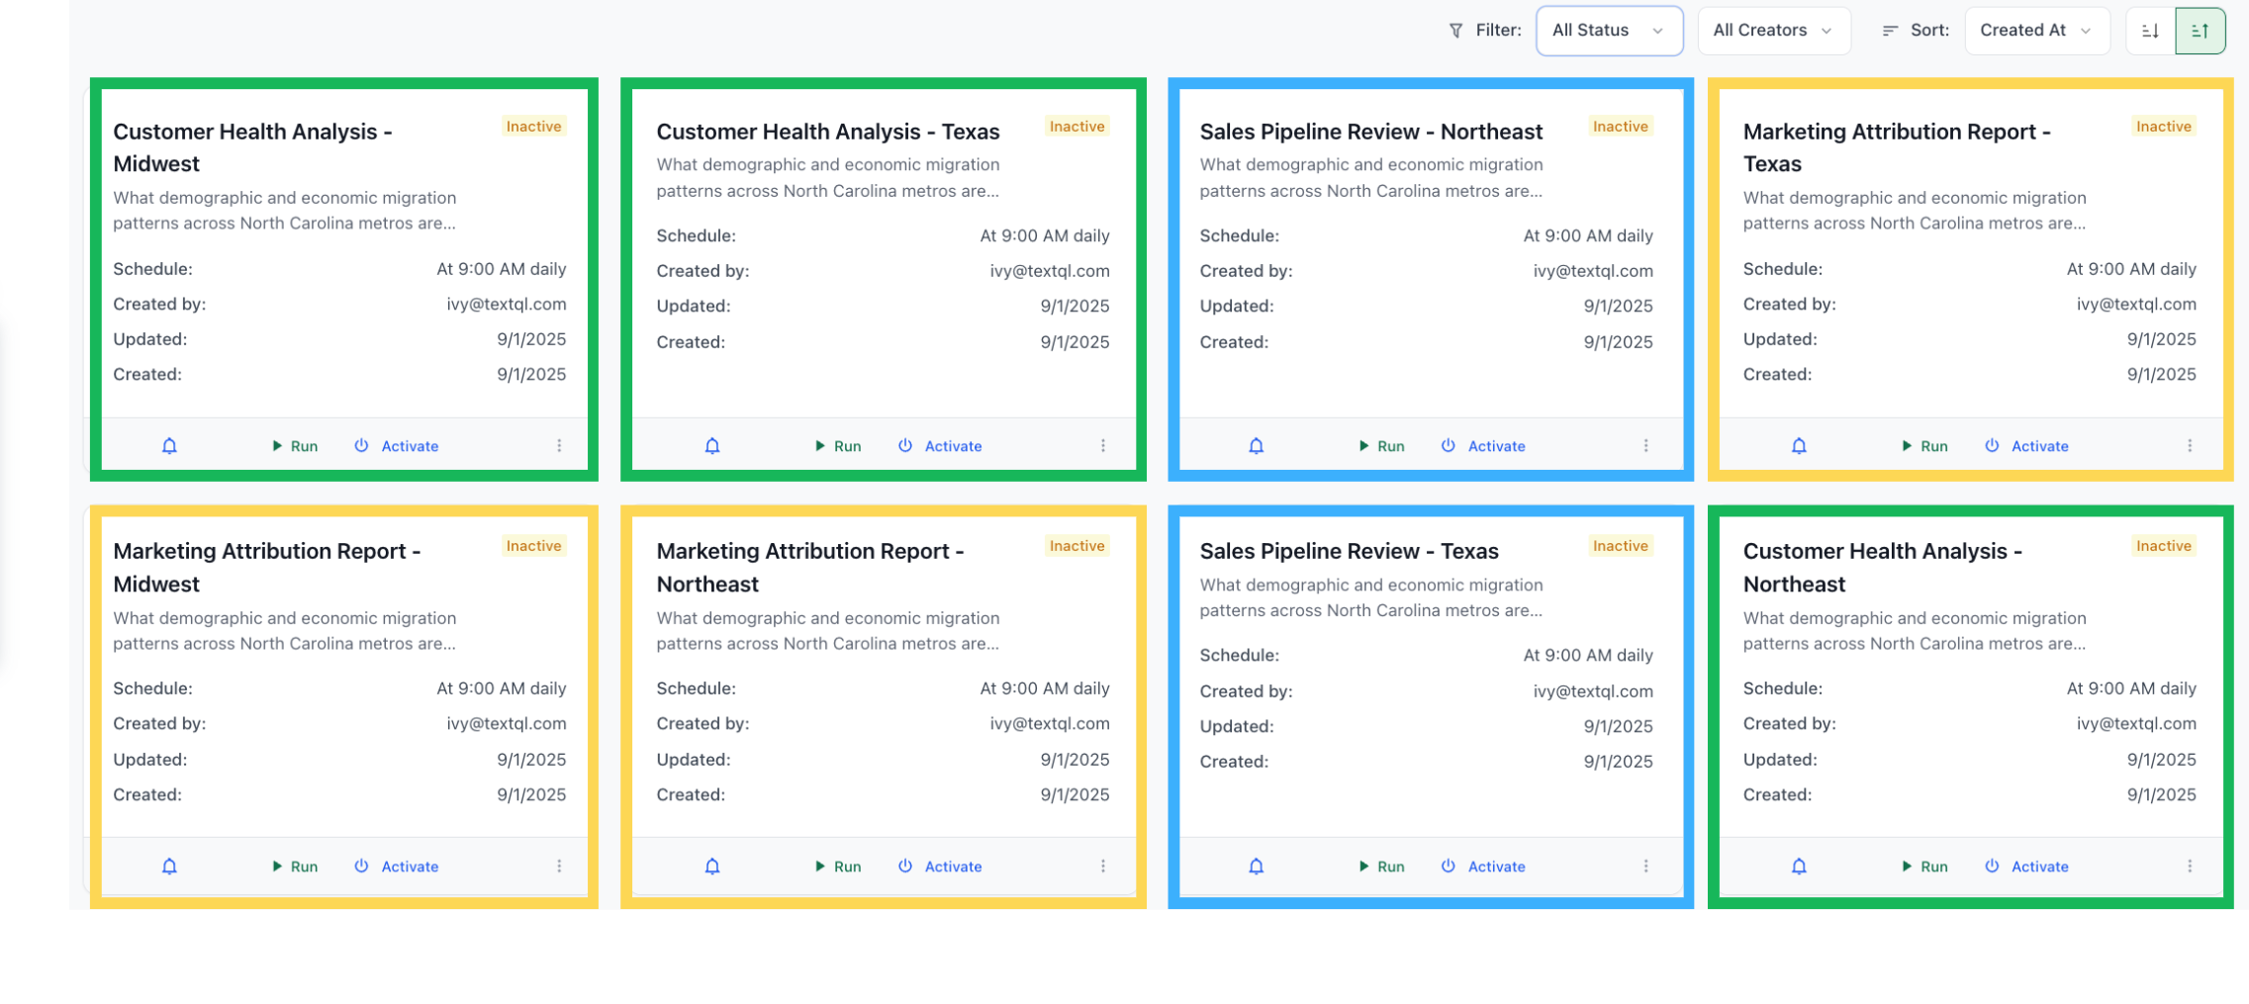Screen dimensions: 2249x1004
Task: Run the Marketing Attribution Report - Midwest
Action: [x=295, y=867]
